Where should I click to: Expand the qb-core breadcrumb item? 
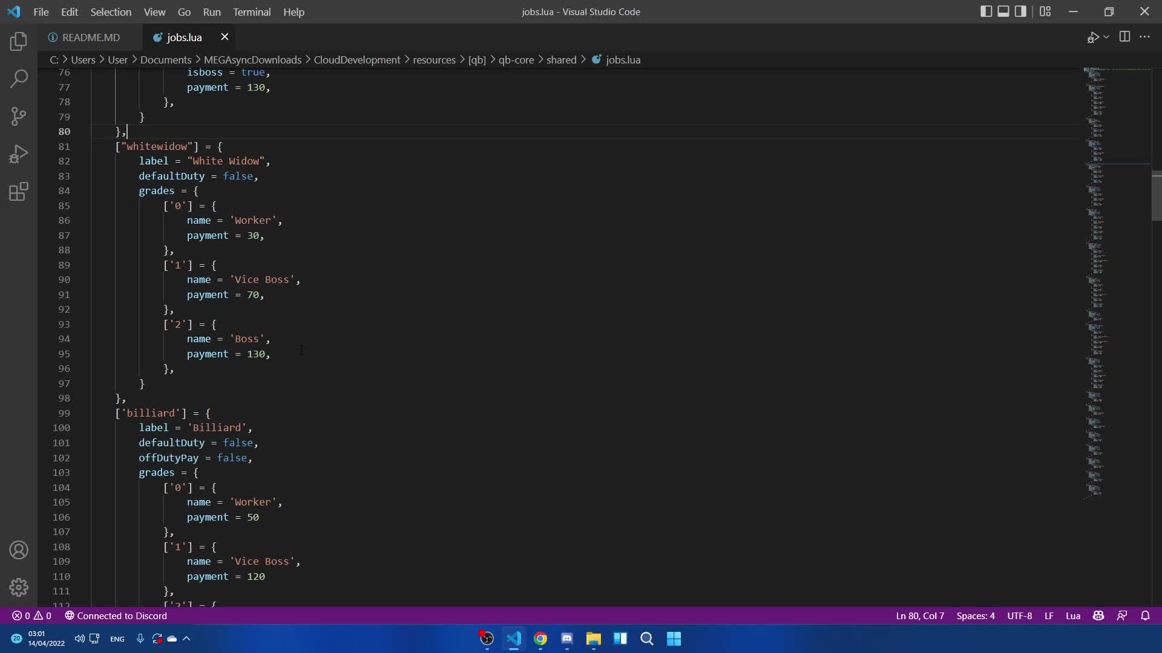(x=517, y=60)
